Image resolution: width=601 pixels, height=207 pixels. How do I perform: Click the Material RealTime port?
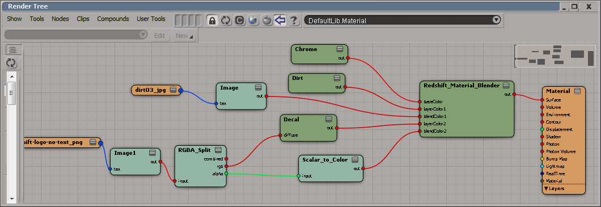tap(543, 174)
